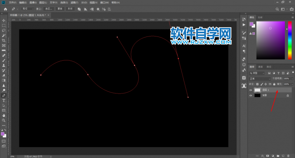Select the Dodge tool
The width and height of the screenshot is (295, 158).
(4, 91)
